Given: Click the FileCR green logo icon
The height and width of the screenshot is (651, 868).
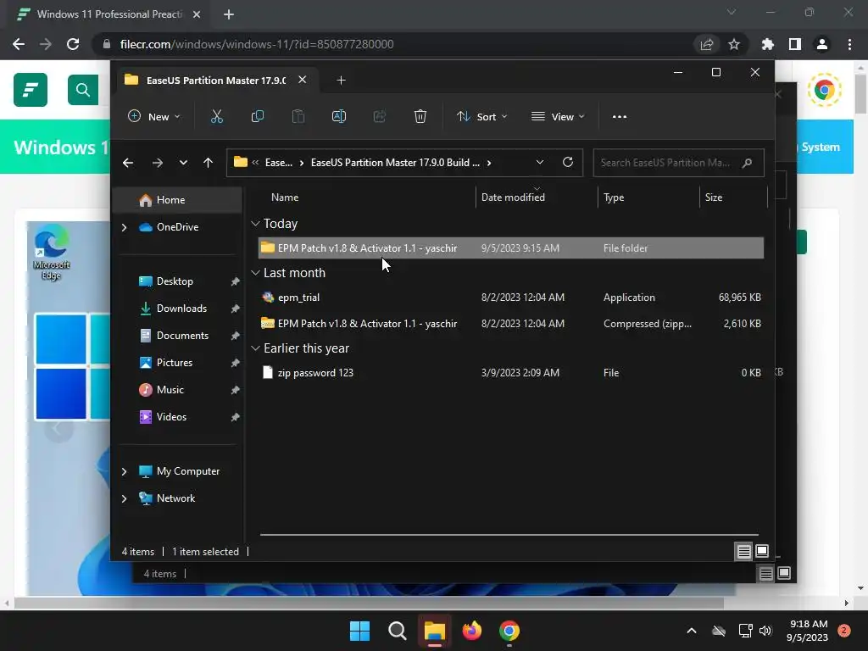Looking at the screenshot, I should (x=31, y=90).
